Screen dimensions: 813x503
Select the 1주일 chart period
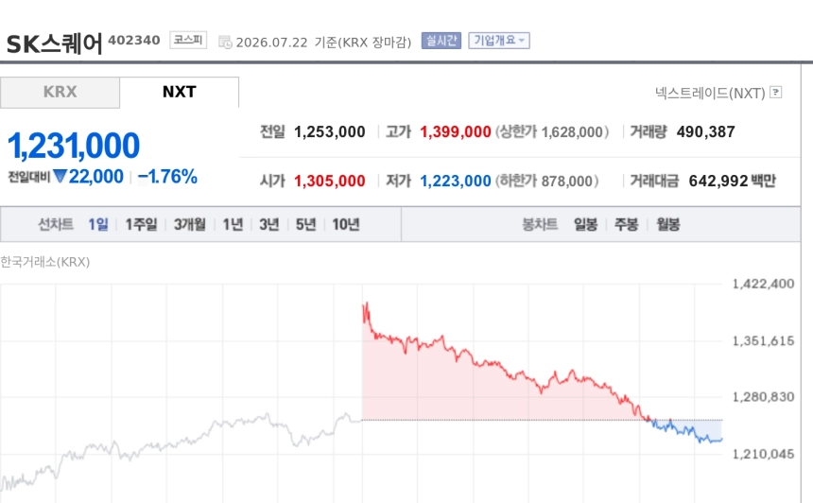click(141, 224)
